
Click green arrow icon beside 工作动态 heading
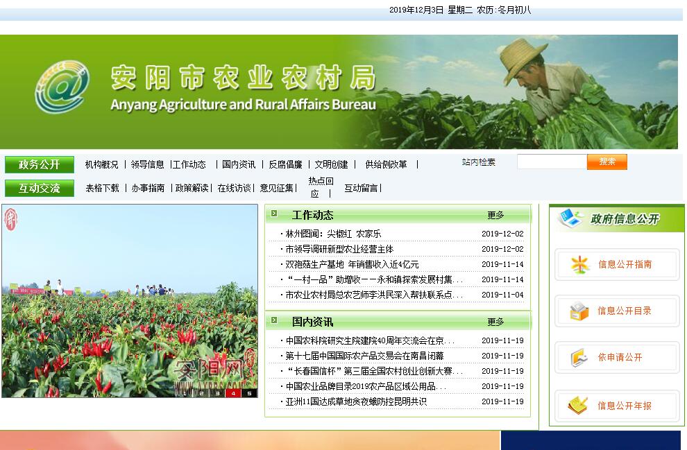tap(275, 214)
